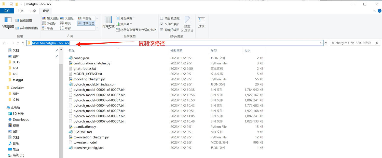
Task: Select MODEL_LICENSE.txt file
Action: click(x=88, y=74)
